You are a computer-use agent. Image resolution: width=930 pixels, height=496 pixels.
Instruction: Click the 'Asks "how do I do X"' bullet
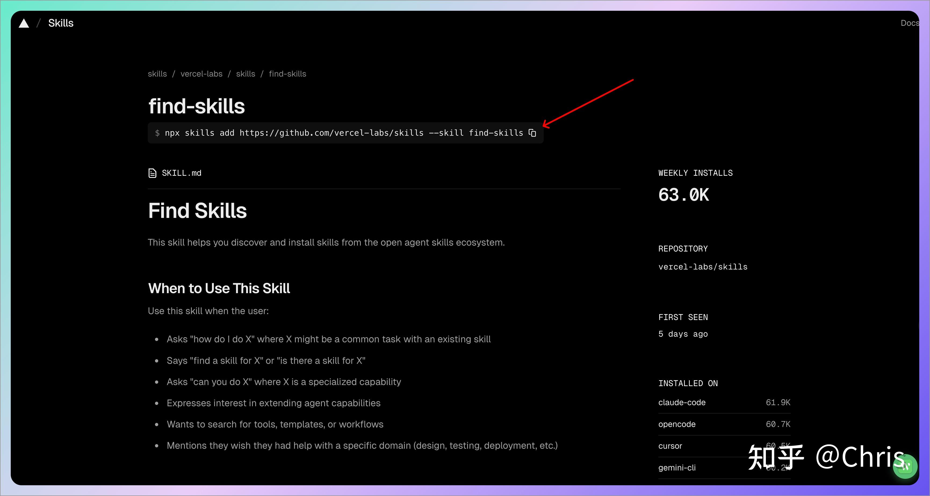tap(329, 339)
